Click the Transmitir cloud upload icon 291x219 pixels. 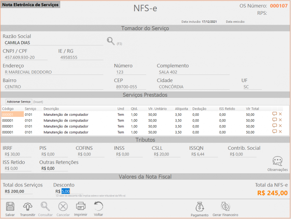[x=28, y=207]
